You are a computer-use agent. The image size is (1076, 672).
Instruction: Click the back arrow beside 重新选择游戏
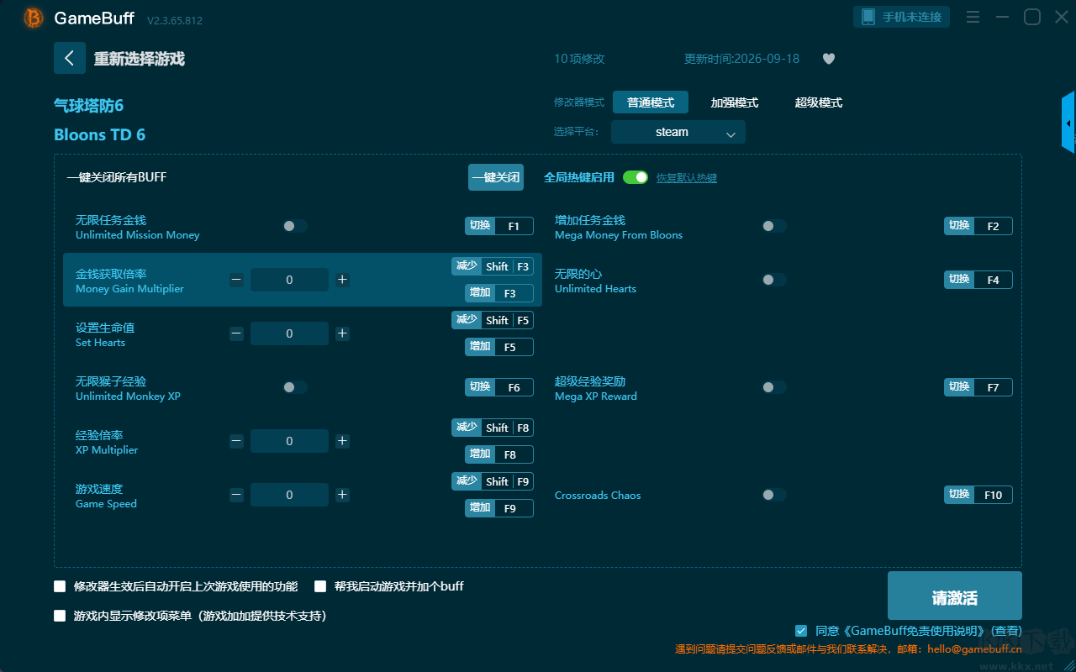click(70, 58)
